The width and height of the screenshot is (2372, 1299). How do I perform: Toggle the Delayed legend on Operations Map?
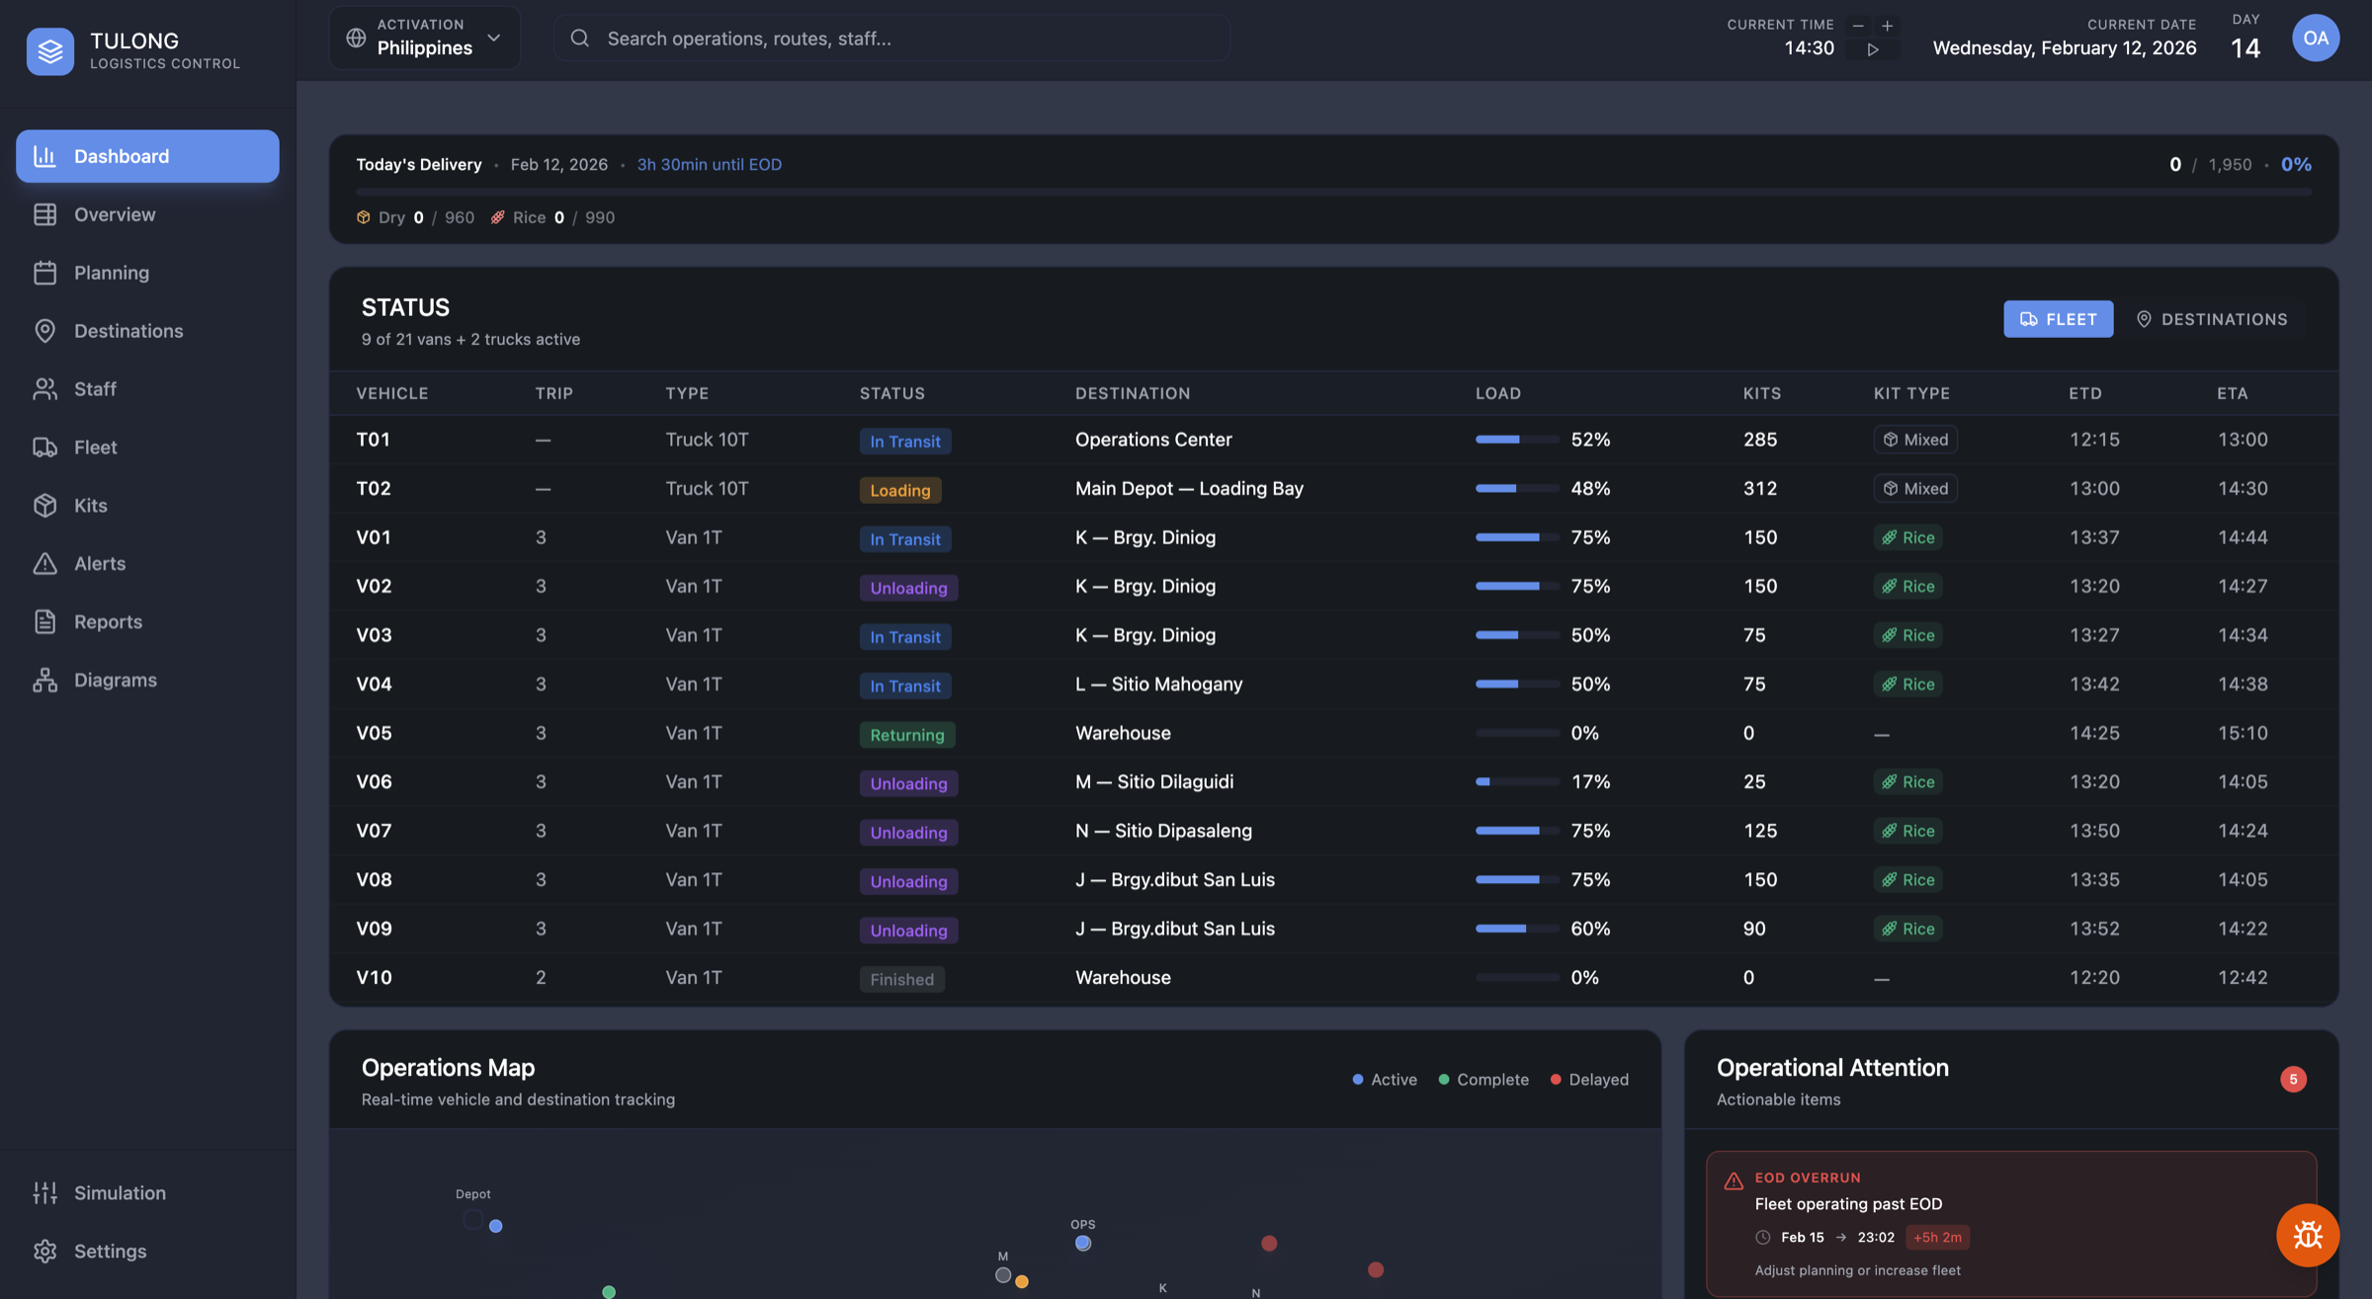click(1589, 1079)
